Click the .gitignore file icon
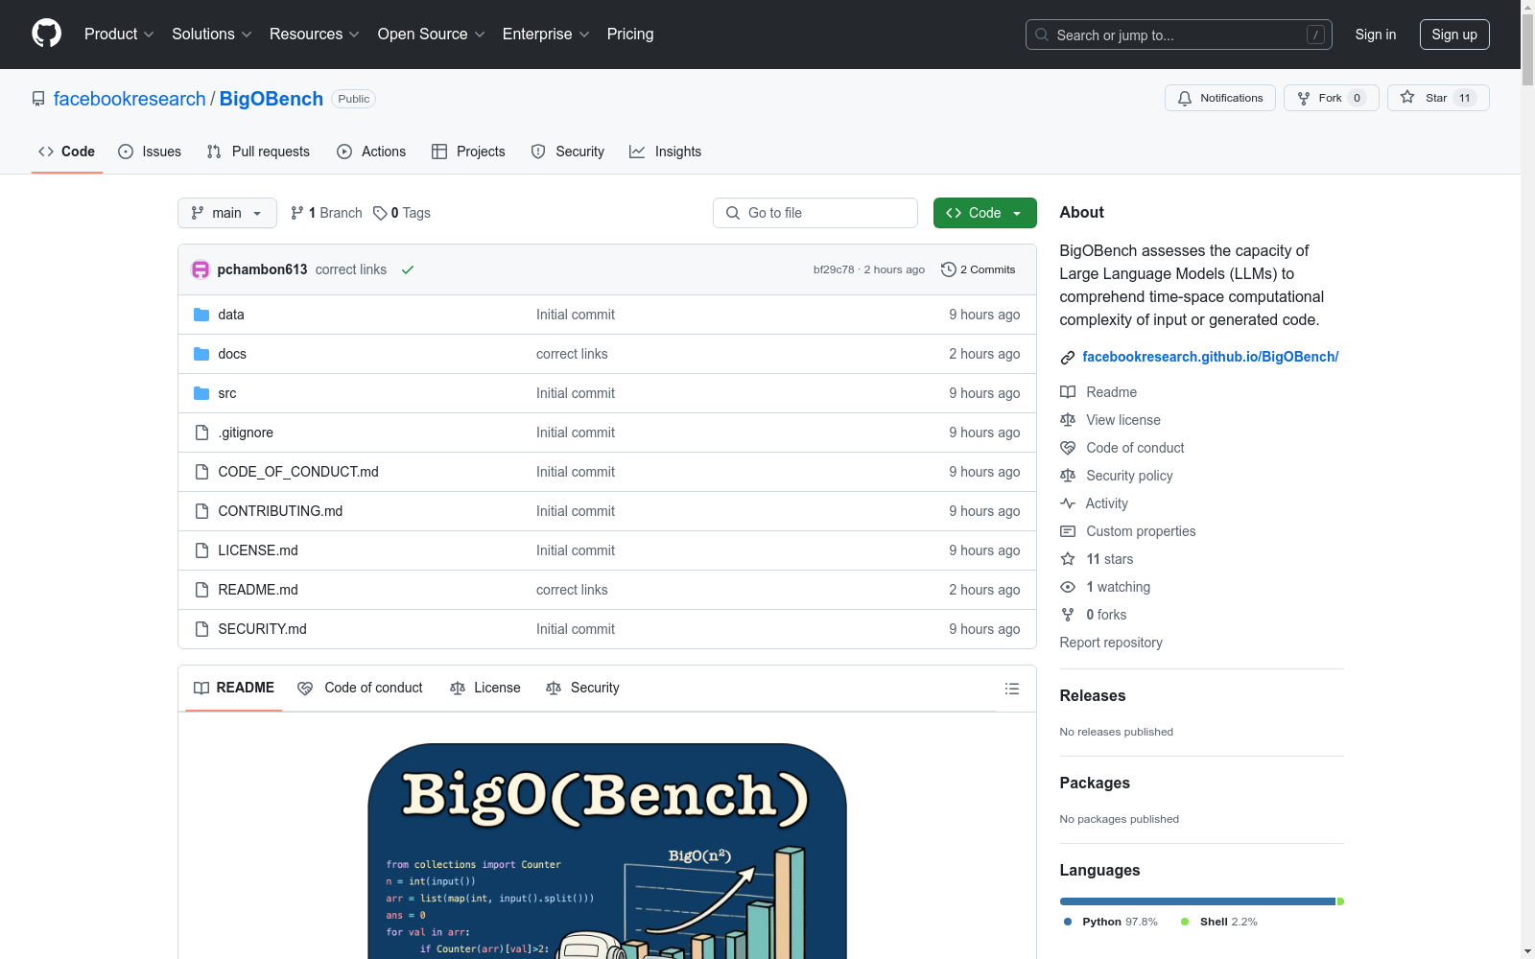 (x=201, y=433)
